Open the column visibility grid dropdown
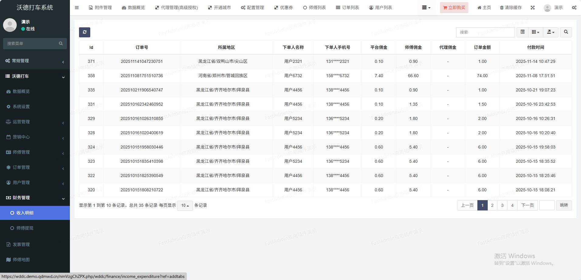The width and height of the screenshot is (581, 280). pyautogui.click(x=535, y=32)
